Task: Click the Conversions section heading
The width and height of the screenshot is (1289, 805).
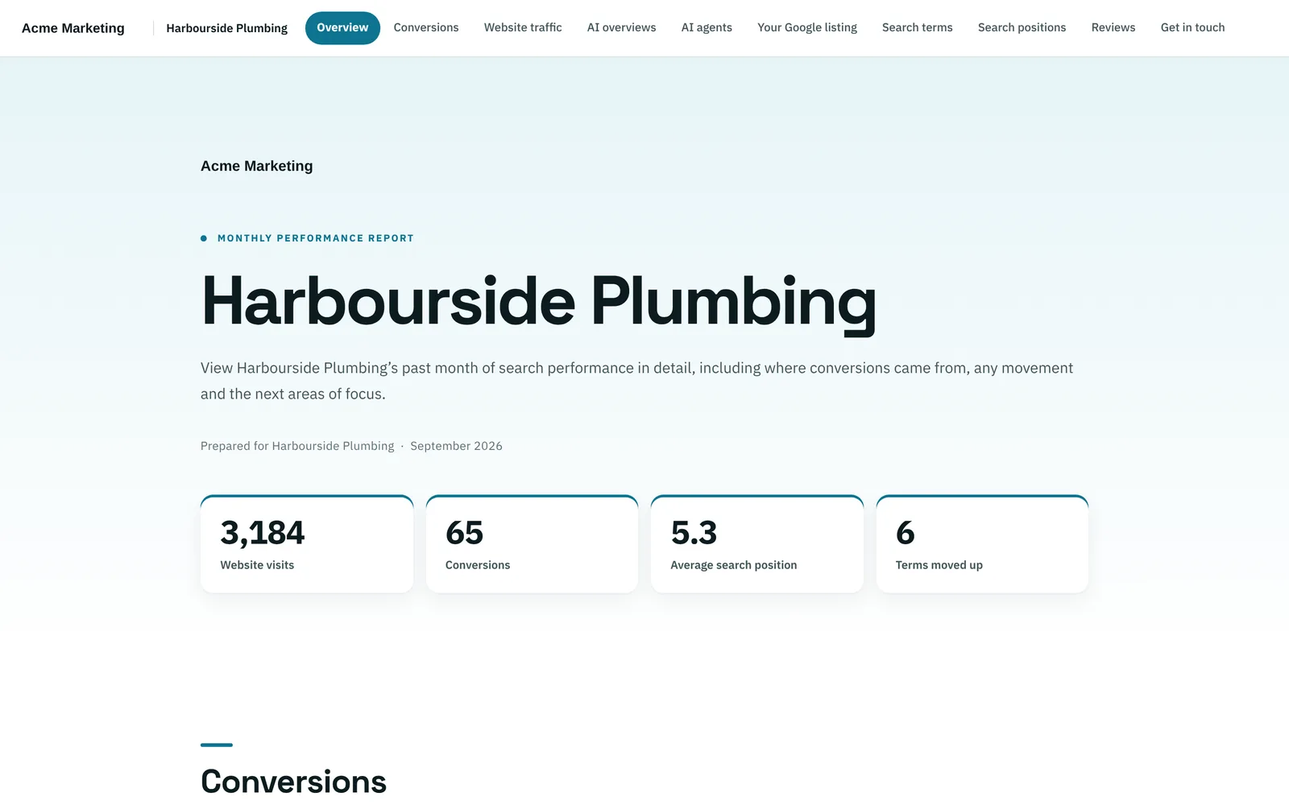Action: 293,782
